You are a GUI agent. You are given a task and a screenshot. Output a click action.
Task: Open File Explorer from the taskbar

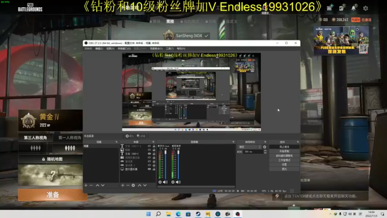coord(168,214)
